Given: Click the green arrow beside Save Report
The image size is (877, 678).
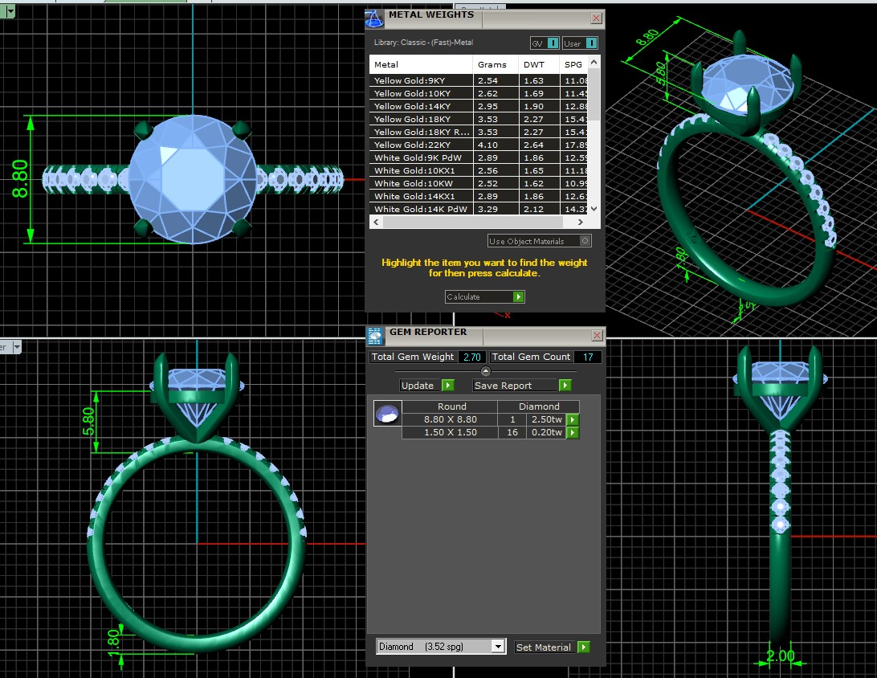Looking at the screenshot, I should click(565, 386).
